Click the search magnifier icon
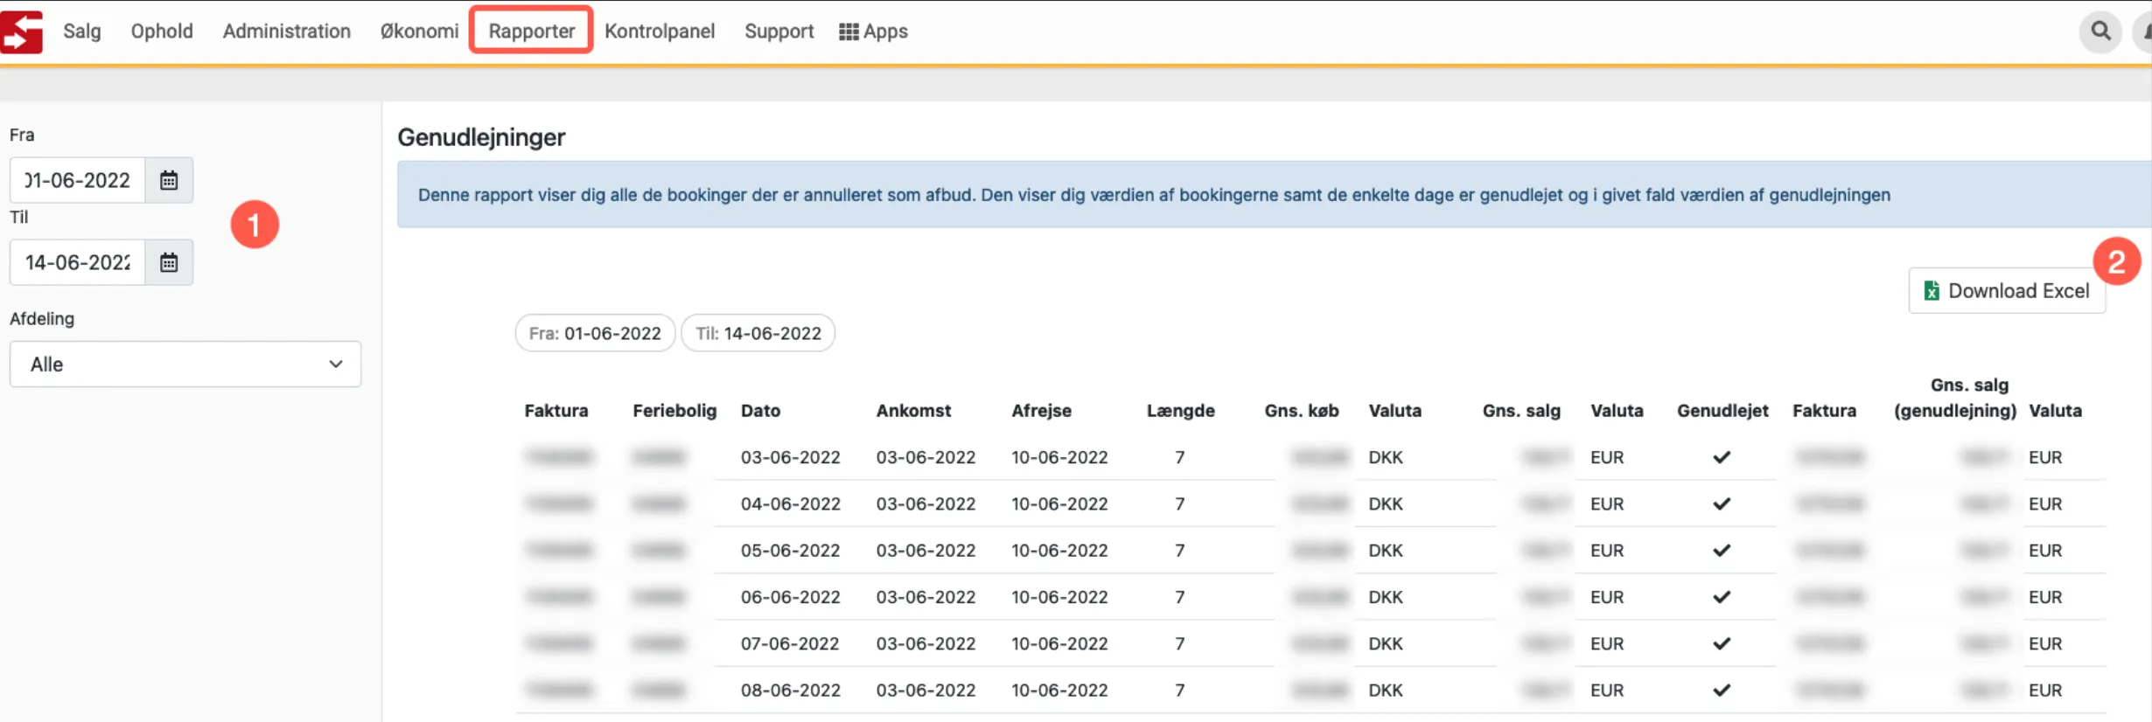Image resolution: width=2152 pixels, height=722 pixels. pyautogui.click(x=2100, y=31)
